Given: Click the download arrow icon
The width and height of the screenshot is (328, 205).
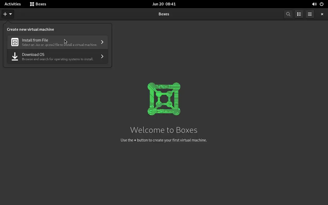Looking at the screenshot, I should point(15,56).
